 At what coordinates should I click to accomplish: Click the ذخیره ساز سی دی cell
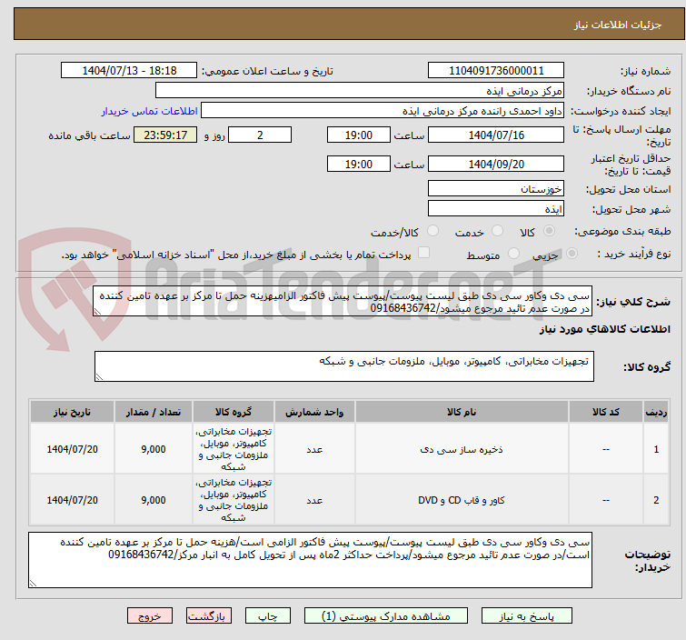click(462, 449)
